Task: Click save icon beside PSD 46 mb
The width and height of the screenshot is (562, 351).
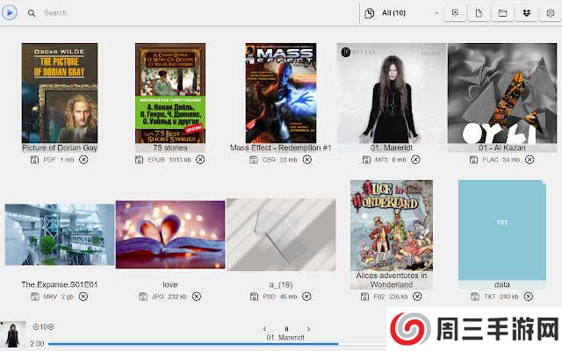Action: pos(254,297)
